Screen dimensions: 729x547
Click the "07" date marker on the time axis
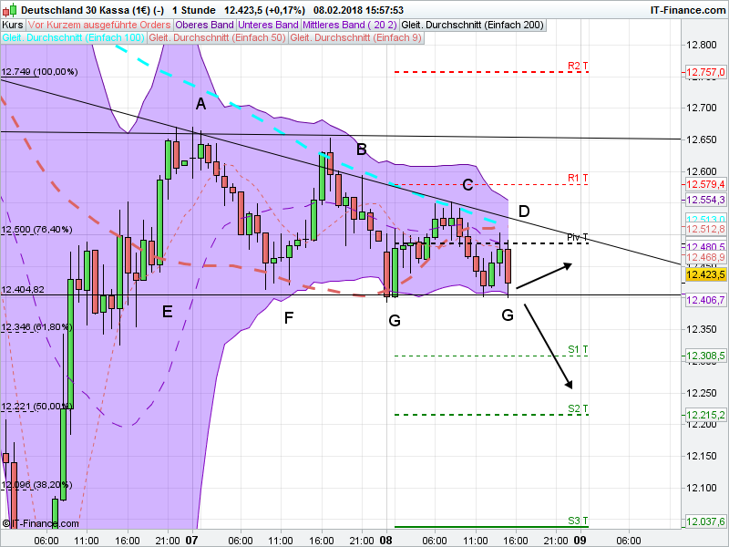193,540
